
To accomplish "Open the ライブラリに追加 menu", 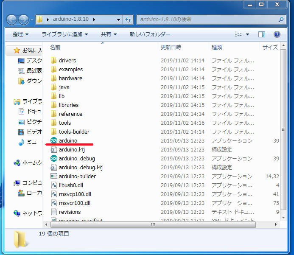I will click(64, 34).
